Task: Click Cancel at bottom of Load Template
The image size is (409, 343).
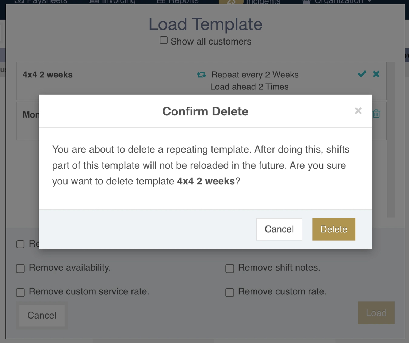Action: (42, 315)
